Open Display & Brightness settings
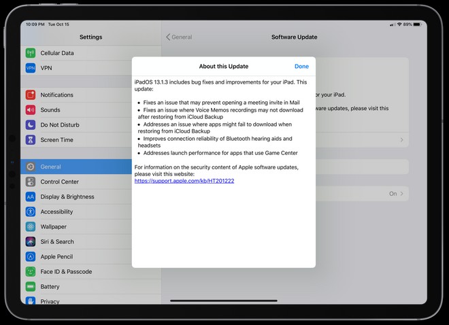This screenshot has width=449, height=325. pos(67,197)
